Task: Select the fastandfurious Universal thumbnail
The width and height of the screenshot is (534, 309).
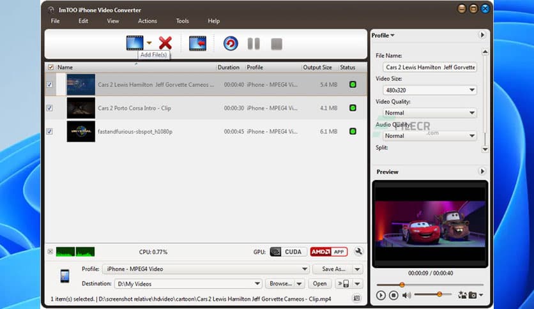Action: tap(80, 132)
